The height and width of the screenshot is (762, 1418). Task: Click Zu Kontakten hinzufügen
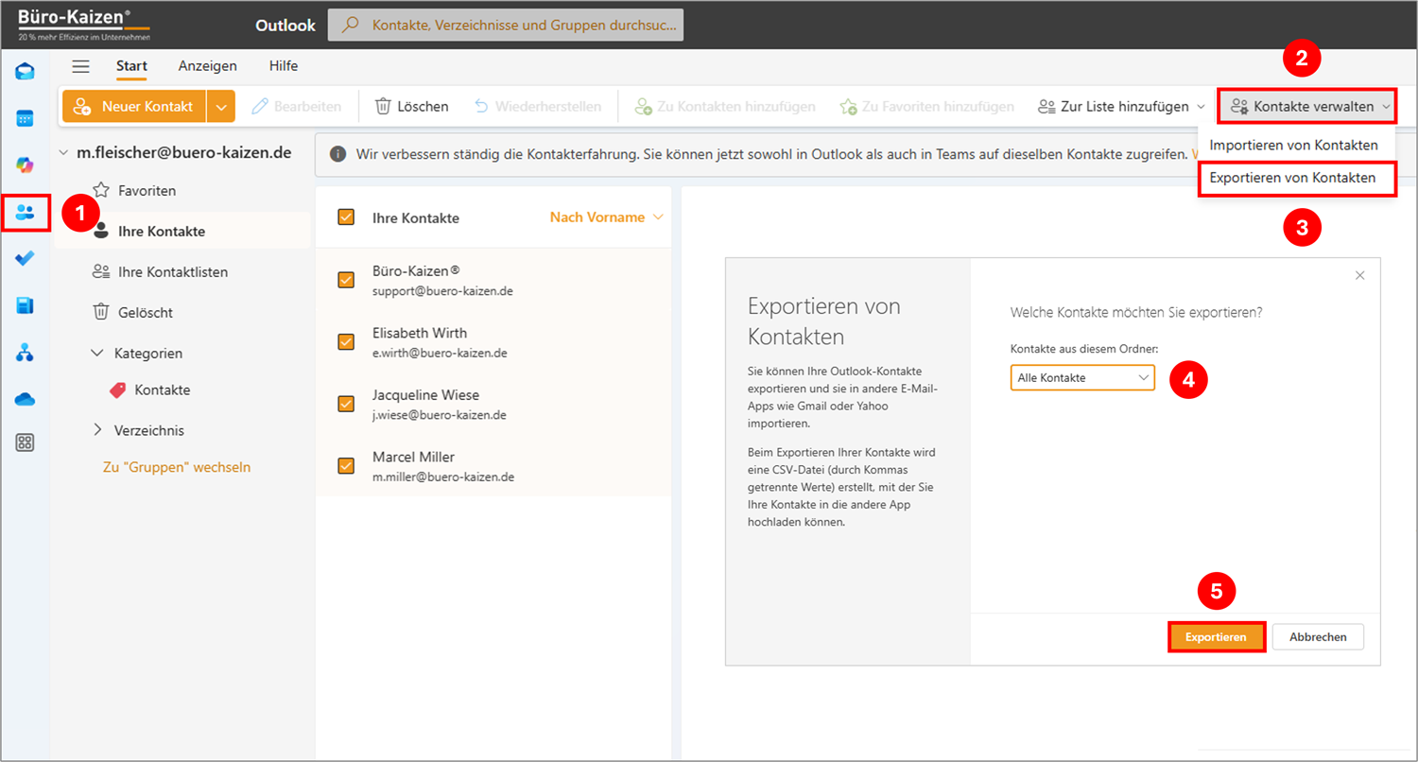point(725,107)
